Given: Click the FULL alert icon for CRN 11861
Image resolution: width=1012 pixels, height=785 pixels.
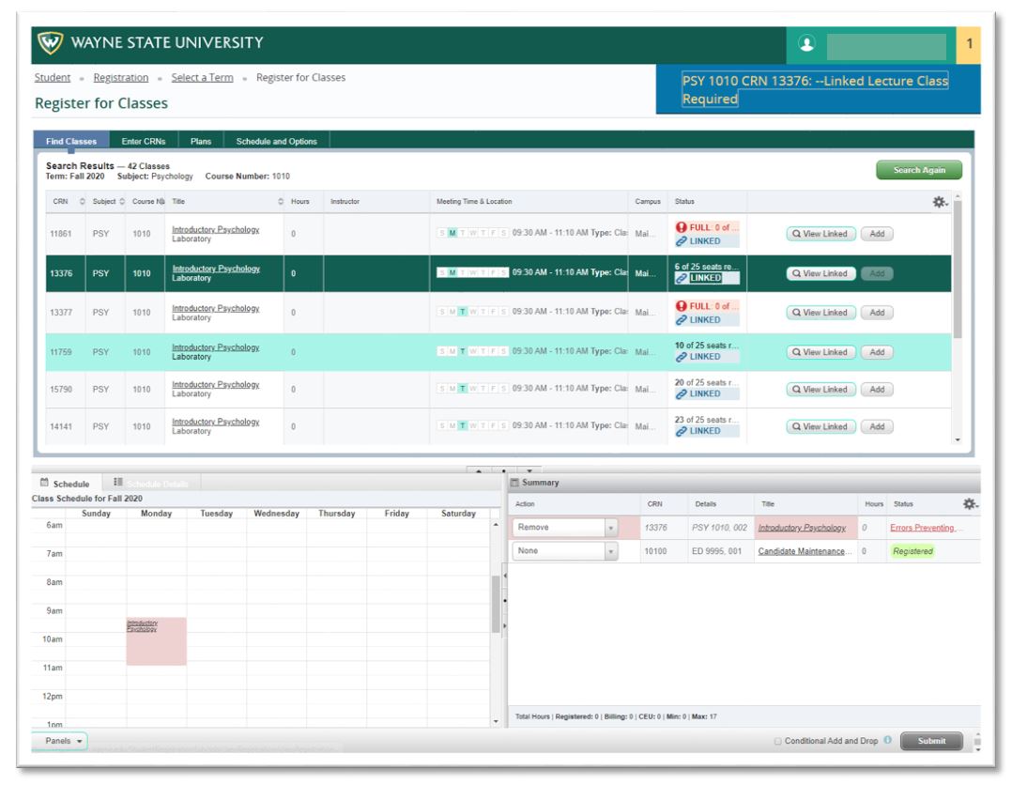Looking at the screenshot, I should click(x=681, y=227).
